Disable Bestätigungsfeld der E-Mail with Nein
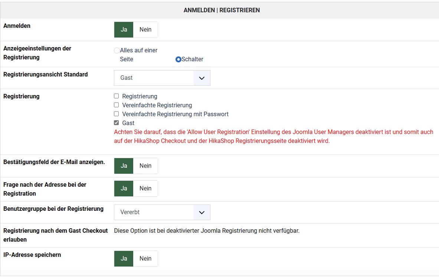The height and width of the screenshot is (278, 439). (x=145, y=166)
